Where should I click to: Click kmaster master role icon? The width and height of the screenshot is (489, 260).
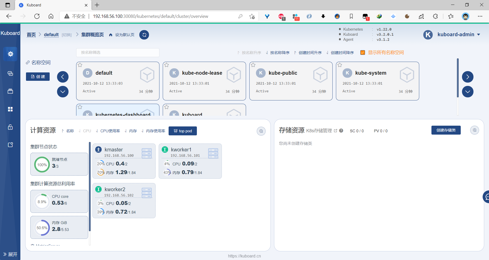tap(99, 150)
